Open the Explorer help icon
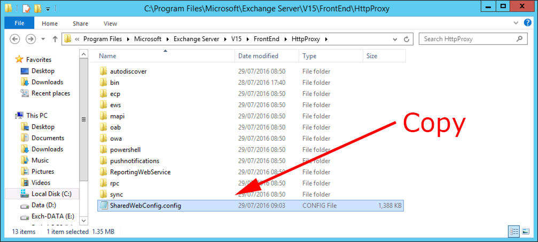The image size is (538, 242). 528,23
